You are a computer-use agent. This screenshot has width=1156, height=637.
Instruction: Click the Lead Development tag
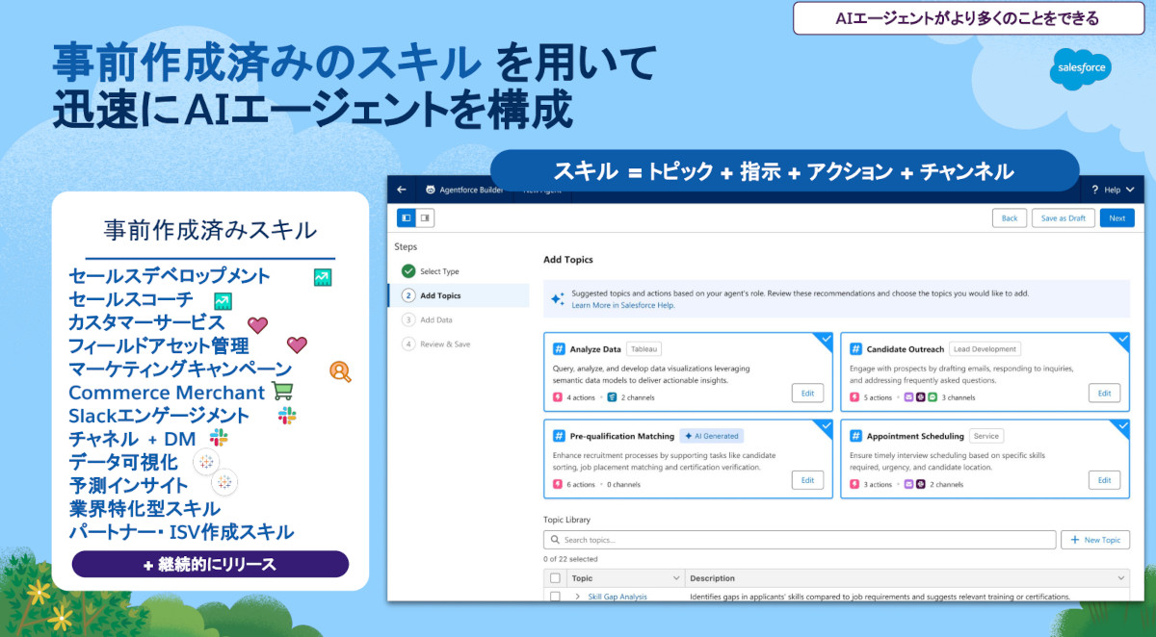click(x=985, y=349)
